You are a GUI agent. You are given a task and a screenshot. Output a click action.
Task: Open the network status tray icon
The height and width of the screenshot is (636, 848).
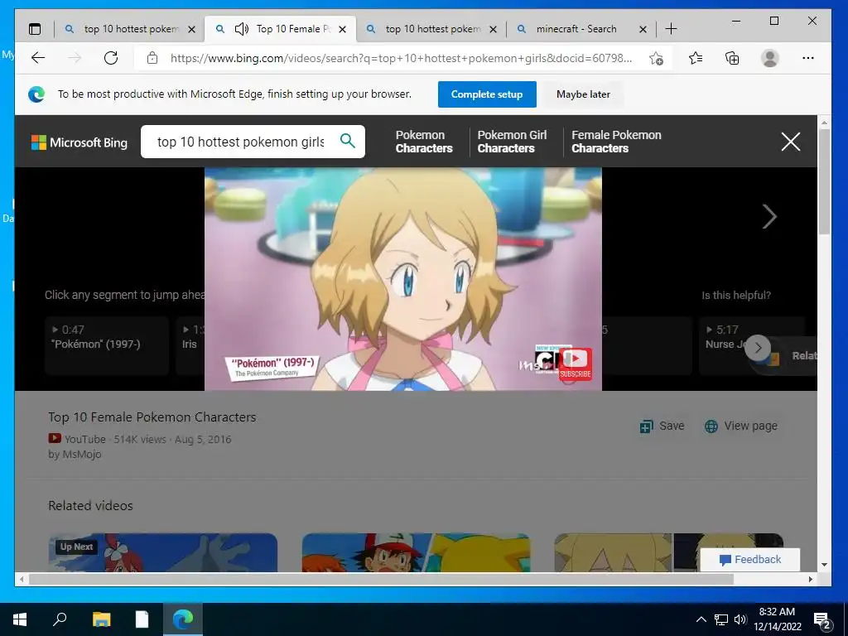tap(721, 619)
